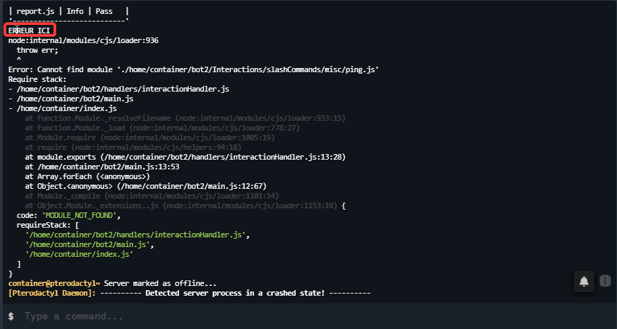
Task: Click the '[Pterodactyl Daemon]:' label
Action: [52, 293]
